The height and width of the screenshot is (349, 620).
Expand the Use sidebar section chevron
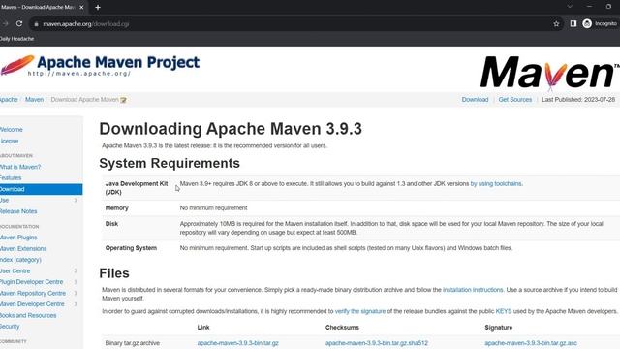click(76, 201)
